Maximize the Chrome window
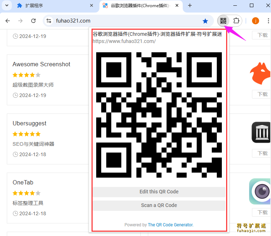This screenshot has width=271, height=236. point(252,5)
